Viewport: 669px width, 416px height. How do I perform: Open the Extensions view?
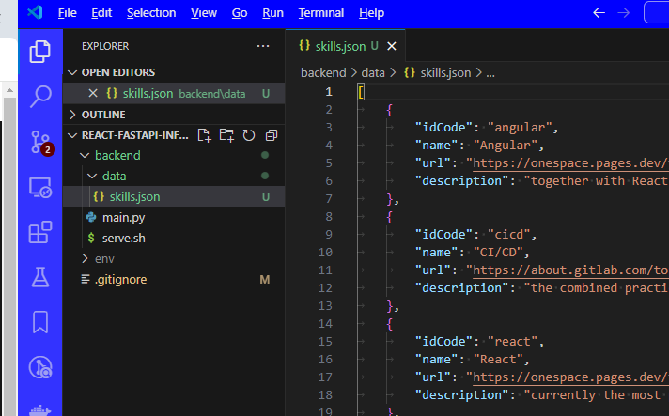pyautogui.click(x=40, y=232)
